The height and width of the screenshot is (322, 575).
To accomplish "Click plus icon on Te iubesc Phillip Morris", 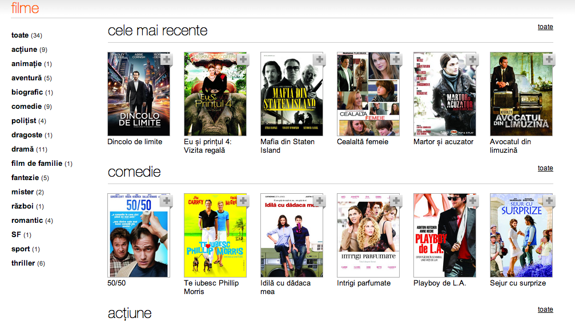I will click(x=243, y=201).
